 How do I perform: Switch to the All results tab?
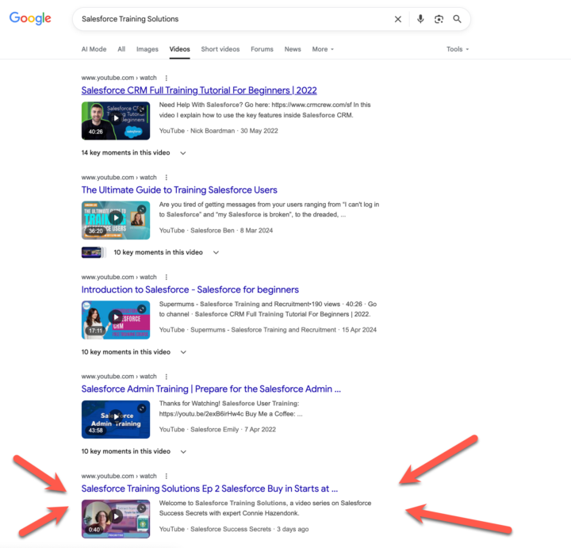[x=121, y=49]
